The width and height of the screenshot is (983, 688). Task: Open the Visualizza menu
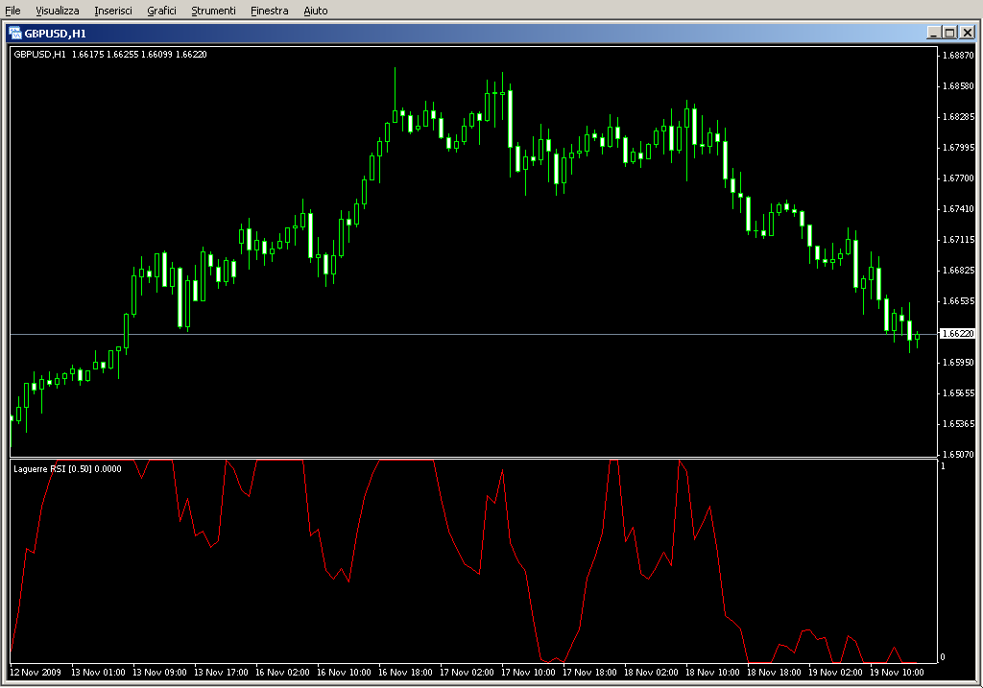pyautogui.click(x=57, y=11)
